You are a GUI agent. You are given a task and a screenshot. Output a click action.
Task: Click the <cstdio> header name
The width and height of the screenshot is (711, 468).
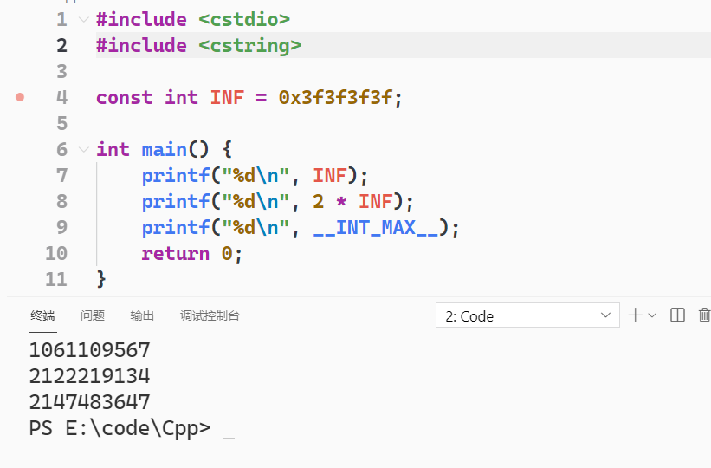pyautogui.click(x=244, y=20)
